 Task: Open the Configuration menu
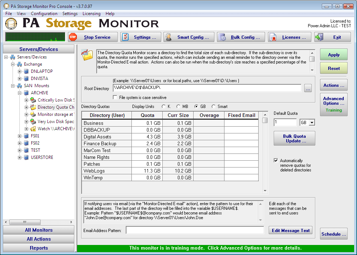click(44, 14)
